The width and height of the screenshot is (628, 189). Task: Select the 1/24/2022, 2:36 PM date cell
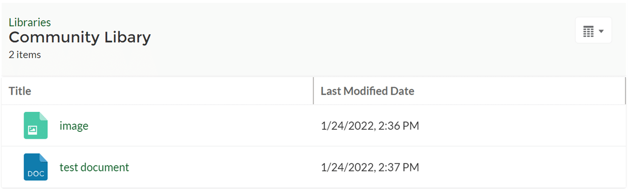370,126
